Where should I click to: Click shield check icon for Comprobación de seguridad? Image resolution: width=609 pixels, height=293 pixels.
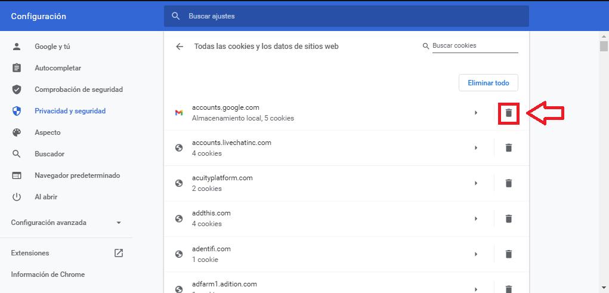[x=16, y=90]
